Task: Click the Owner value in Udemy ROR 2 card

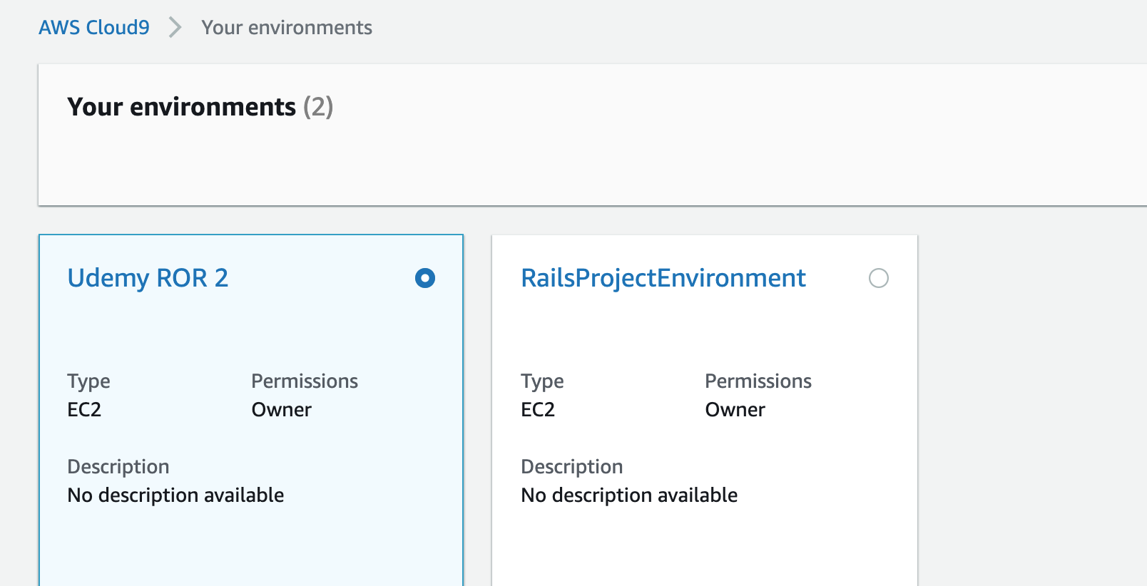Action: (282, 410)
